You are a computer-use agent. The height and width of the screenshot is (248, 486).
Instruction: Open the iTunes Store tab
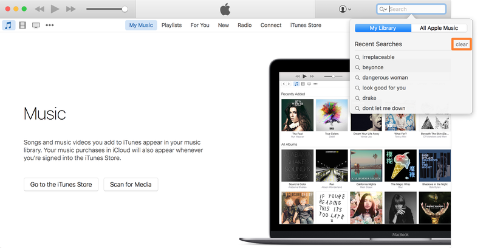pyautogui.click(x=306, y=25)
